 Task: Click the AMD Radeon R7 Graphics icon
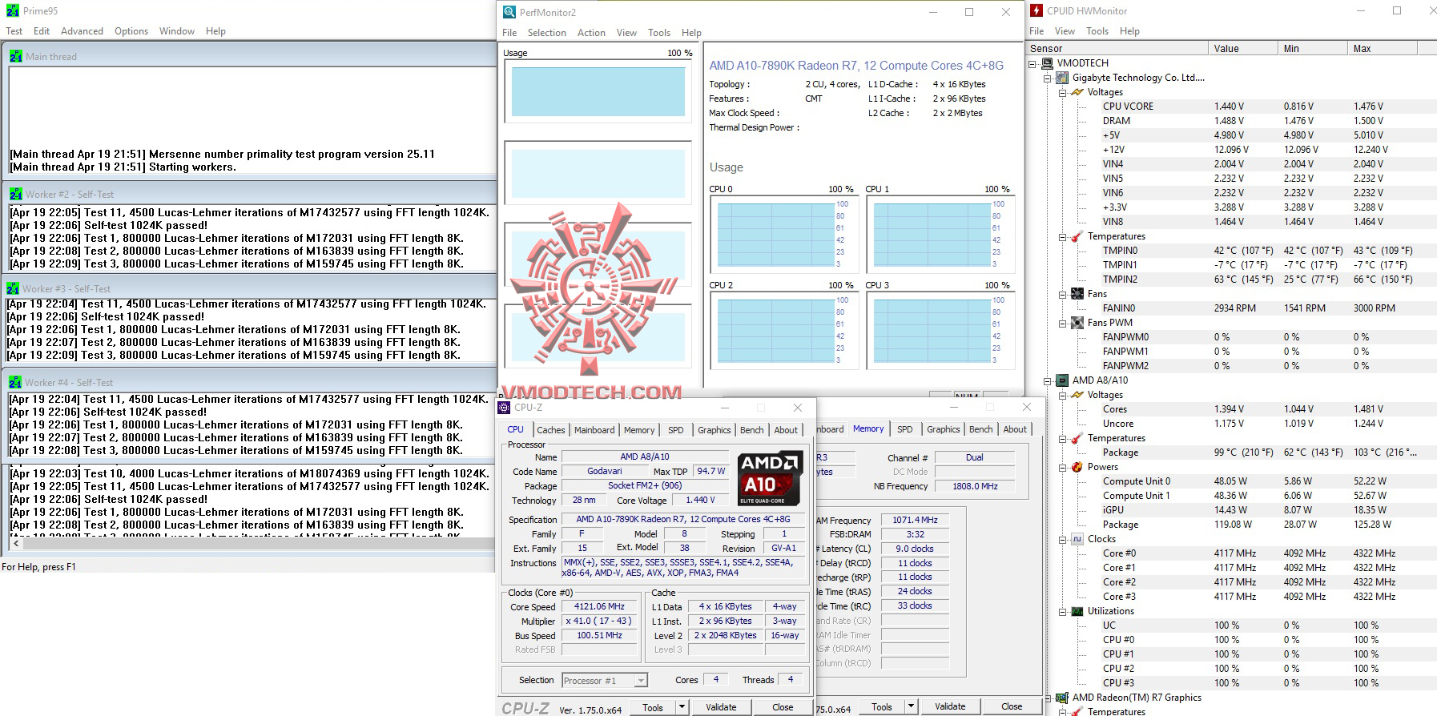(1062, 698)
